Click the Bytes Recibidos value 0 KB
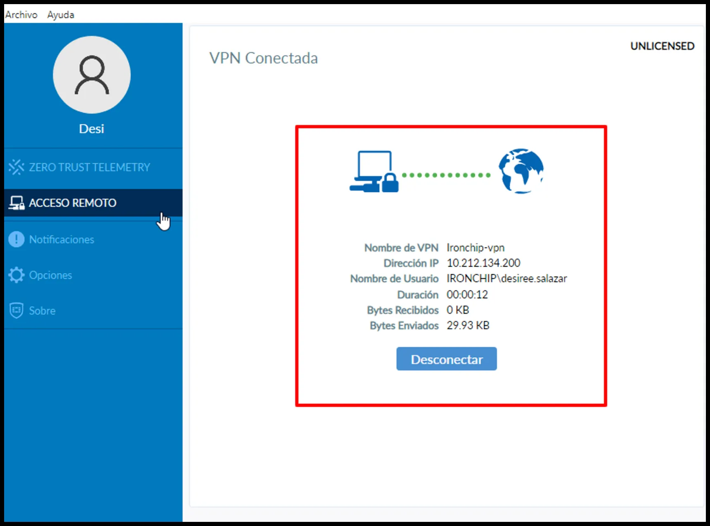This screenshot has width=710, height=526. (x=458, y=310)
